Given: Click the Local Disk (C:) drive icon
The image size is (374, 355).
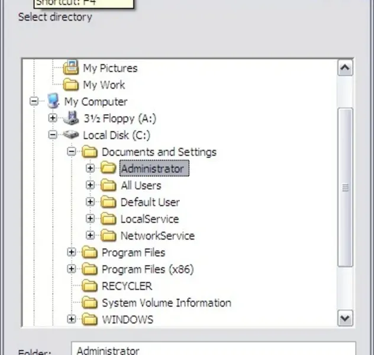Looking at the screenshot, I should pyautogui.click(x=71, y=135).
